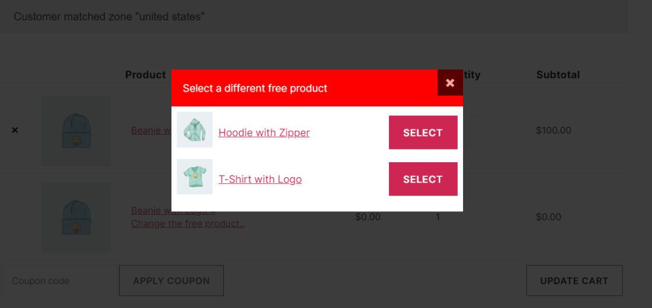
Task: Open the Hoodie with Zipper product link
Action: pos(264,133)
